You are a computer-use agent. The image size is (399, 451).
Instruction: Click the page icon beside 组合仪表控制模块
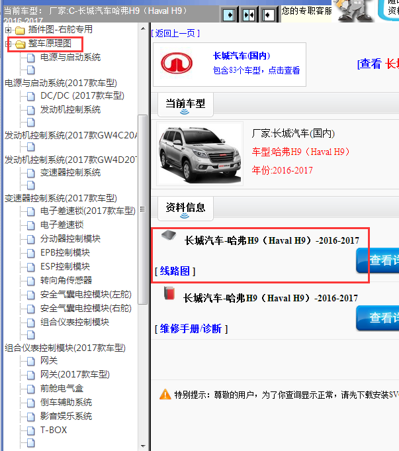pos(30,323)
